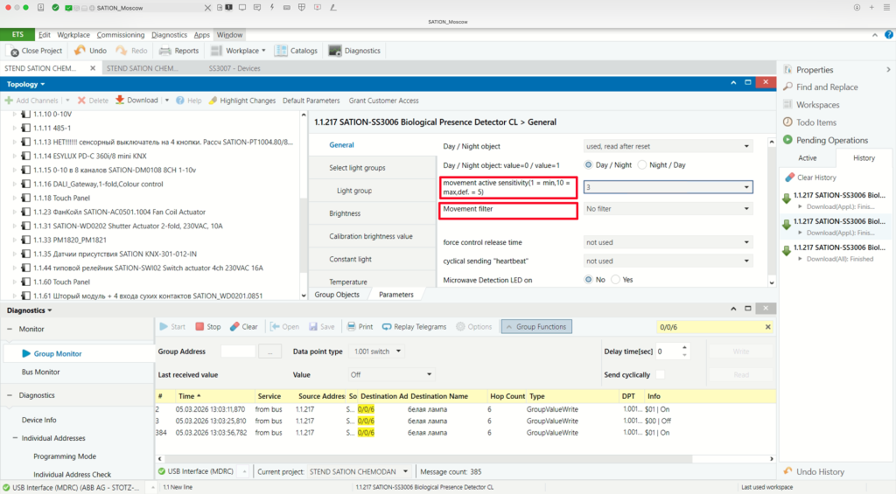
Task: Select Yes for Microwave Detection LED
Action: 615,280
